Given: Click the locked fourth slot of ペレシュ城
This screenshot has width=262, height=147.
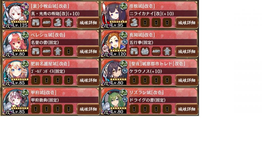Looking at the screenshot, I should [x=69, y=51].
